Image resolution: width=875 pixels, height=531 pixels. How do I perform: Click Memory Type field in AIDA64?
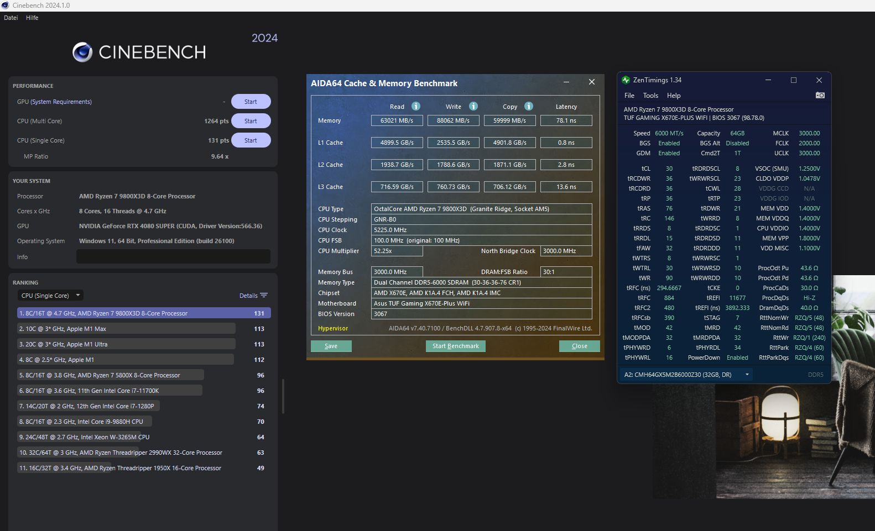[482, 282]
